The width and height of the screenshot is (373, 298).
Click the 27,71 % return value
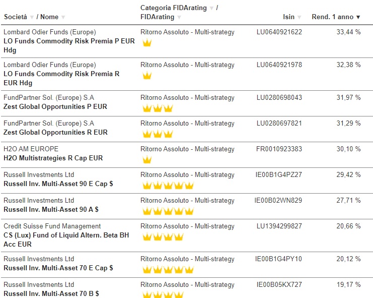coord(348,200)
